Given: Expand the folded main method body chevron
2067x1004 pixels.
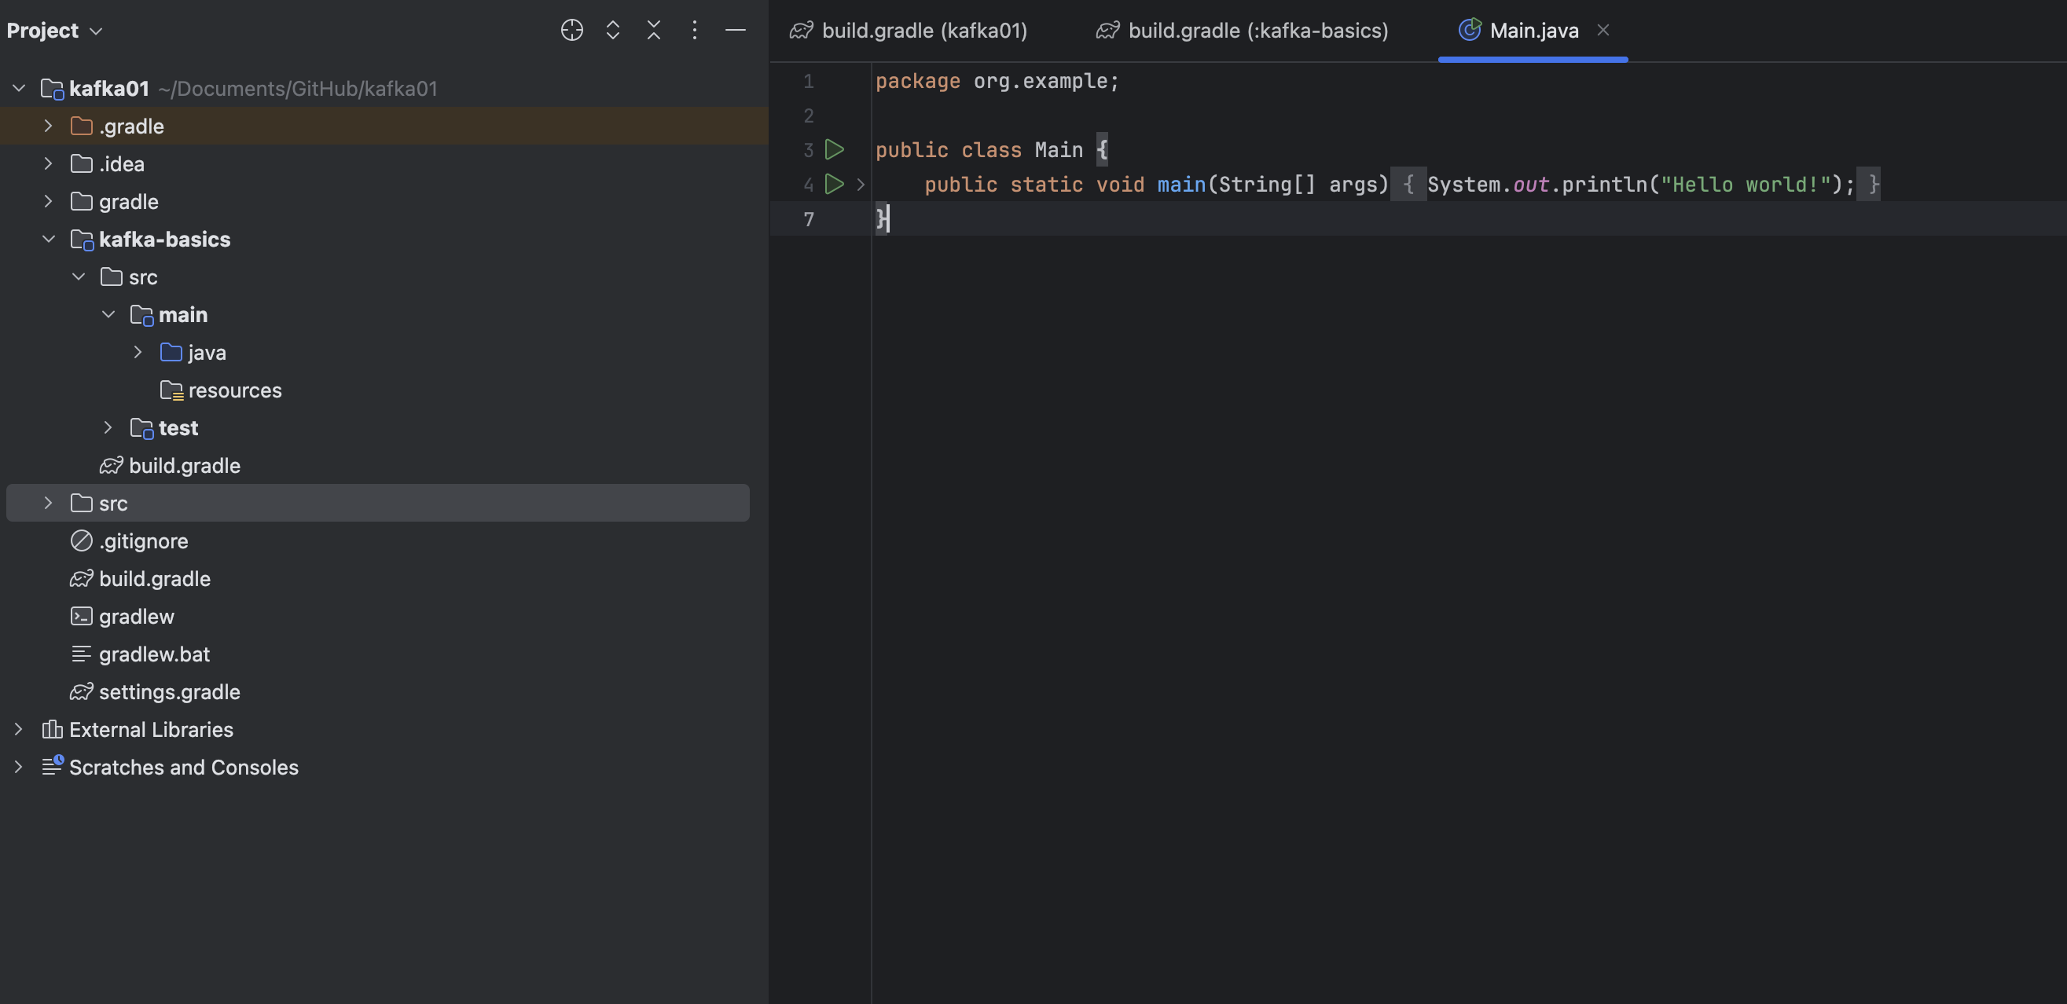Looking at the screenshot, I should (x=861, y=185).
